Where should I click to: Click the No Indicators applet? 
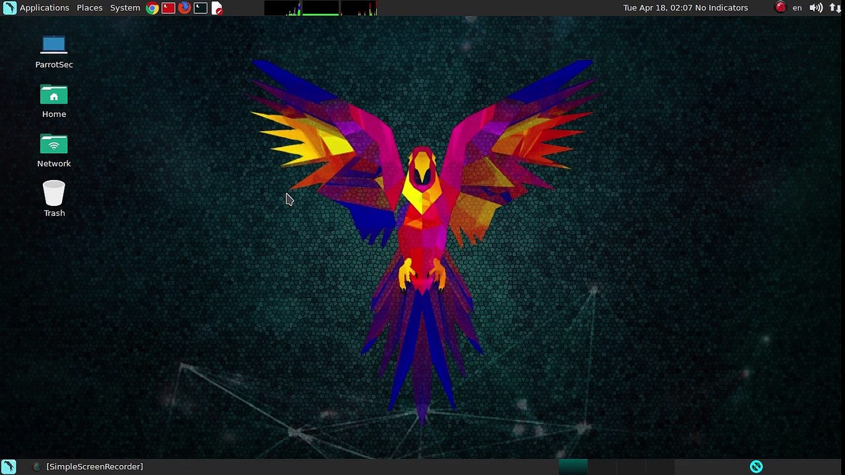[720, 8]
